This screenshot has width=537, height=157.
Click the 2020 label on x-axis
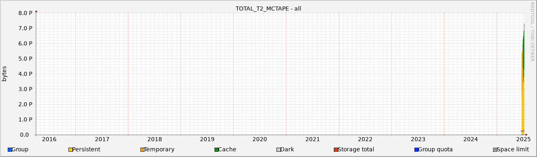click(260, 139)
